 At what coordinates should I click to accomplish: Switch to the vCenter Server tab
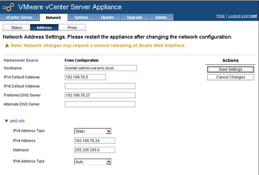tap(19, 17)
